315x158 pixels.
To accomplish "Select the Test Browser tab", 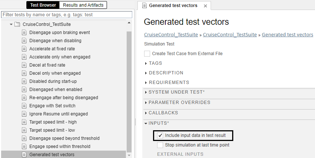I will 43,5.
